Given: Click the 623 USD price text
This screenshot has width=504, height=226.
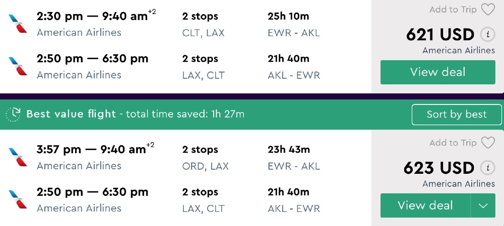Looking at the screenshot, I should coord(439,168).
